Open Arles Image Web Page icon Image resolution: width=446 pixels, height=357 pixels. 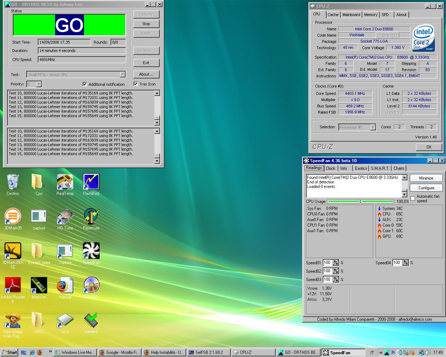(x=13, y=320)
